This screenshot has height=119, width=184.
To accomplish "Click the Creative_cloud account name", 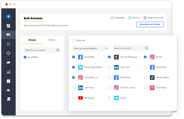I will click(128, 88).
